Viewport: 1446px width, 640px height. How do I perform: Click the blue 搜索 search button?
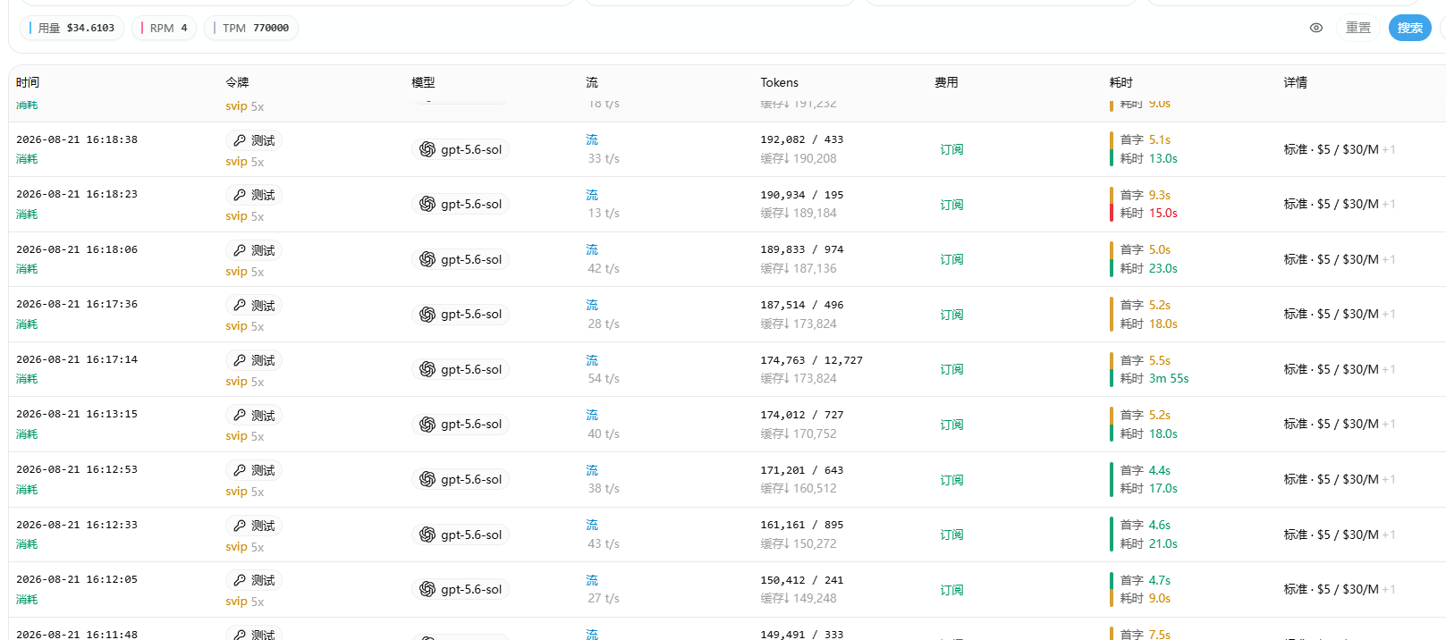tap(1409, 28)
